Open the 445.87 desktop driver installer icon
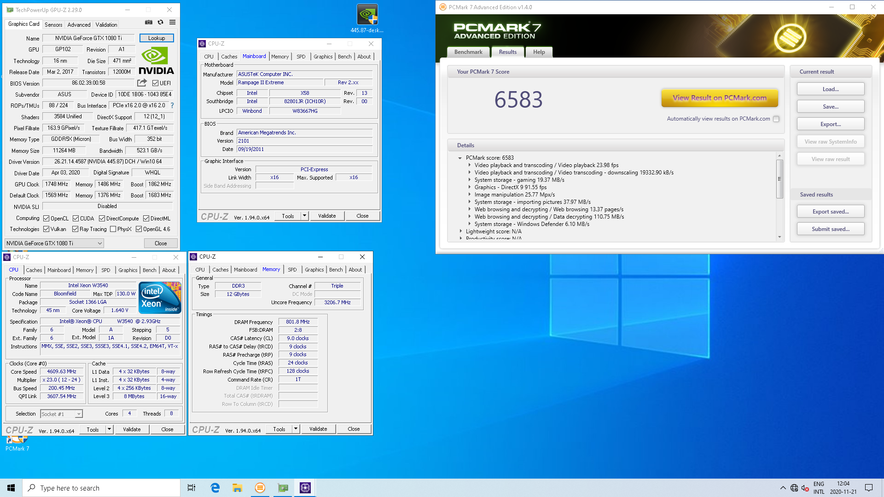The height and width of the screenshot is (497, 884). coord(367,18)
